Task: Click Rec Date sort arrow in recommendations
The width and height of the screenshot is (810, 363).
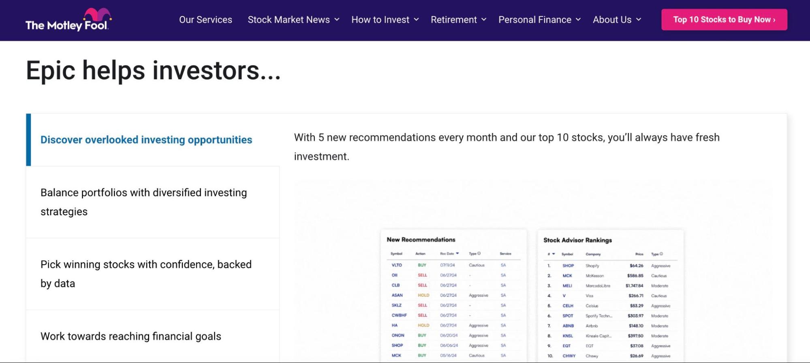Action: [x=457, y=253]
